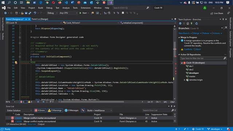Toggle the 0 Messages filter in the Error List
Image resolution: width=233 pixels, height=131 pixels.
(x=72, y=110)
